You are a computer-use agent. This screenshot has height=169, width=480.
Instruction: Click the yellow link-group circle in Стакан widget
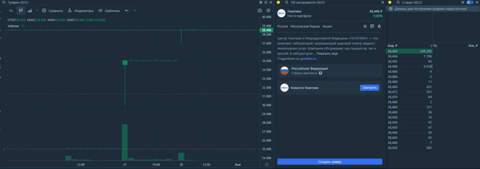point(390,2)
